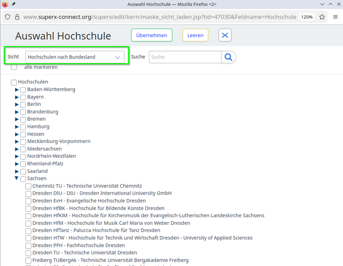The height and width of the screenshot is (266, 343).
Task: Check the 'alle markieren' checkbox
Action: [x=14, y=67]
